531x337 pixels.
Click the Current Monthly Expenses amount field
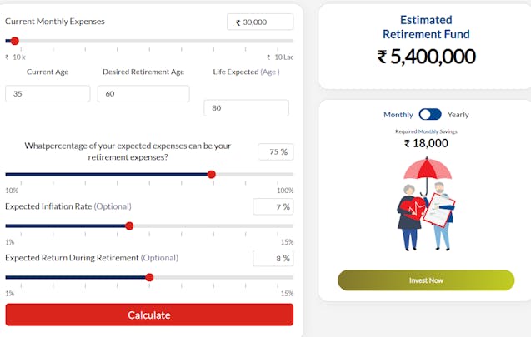point(260,22)
